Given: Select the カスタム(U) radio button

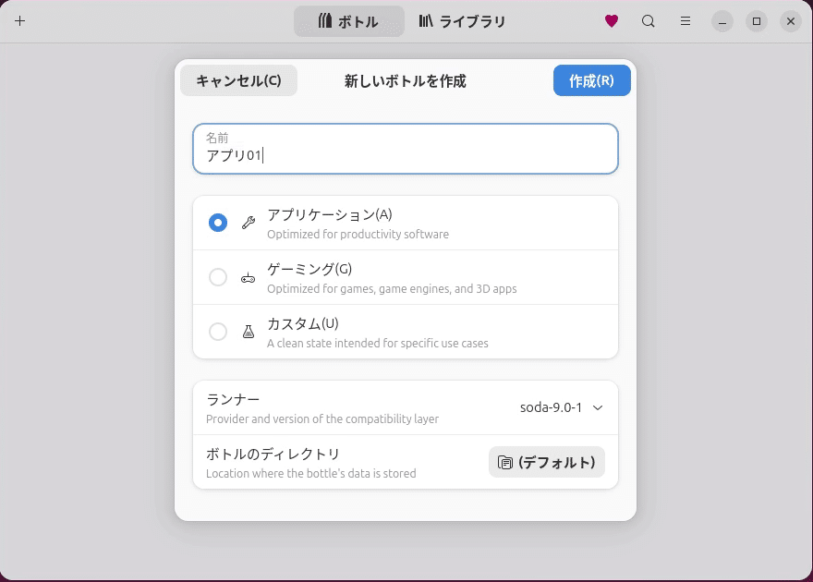Looking at the screenshot, I should click(x=218, y=332).
